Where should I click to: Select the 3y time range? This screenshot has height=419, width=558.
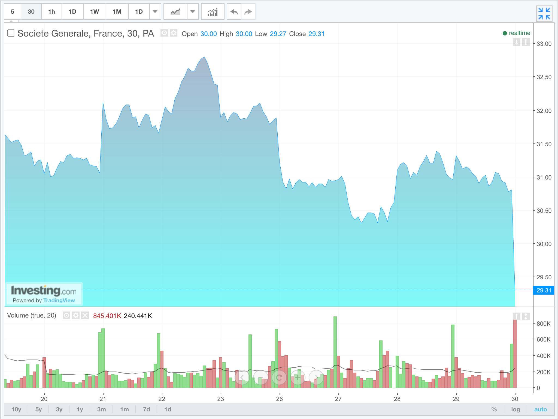(59, 409)
